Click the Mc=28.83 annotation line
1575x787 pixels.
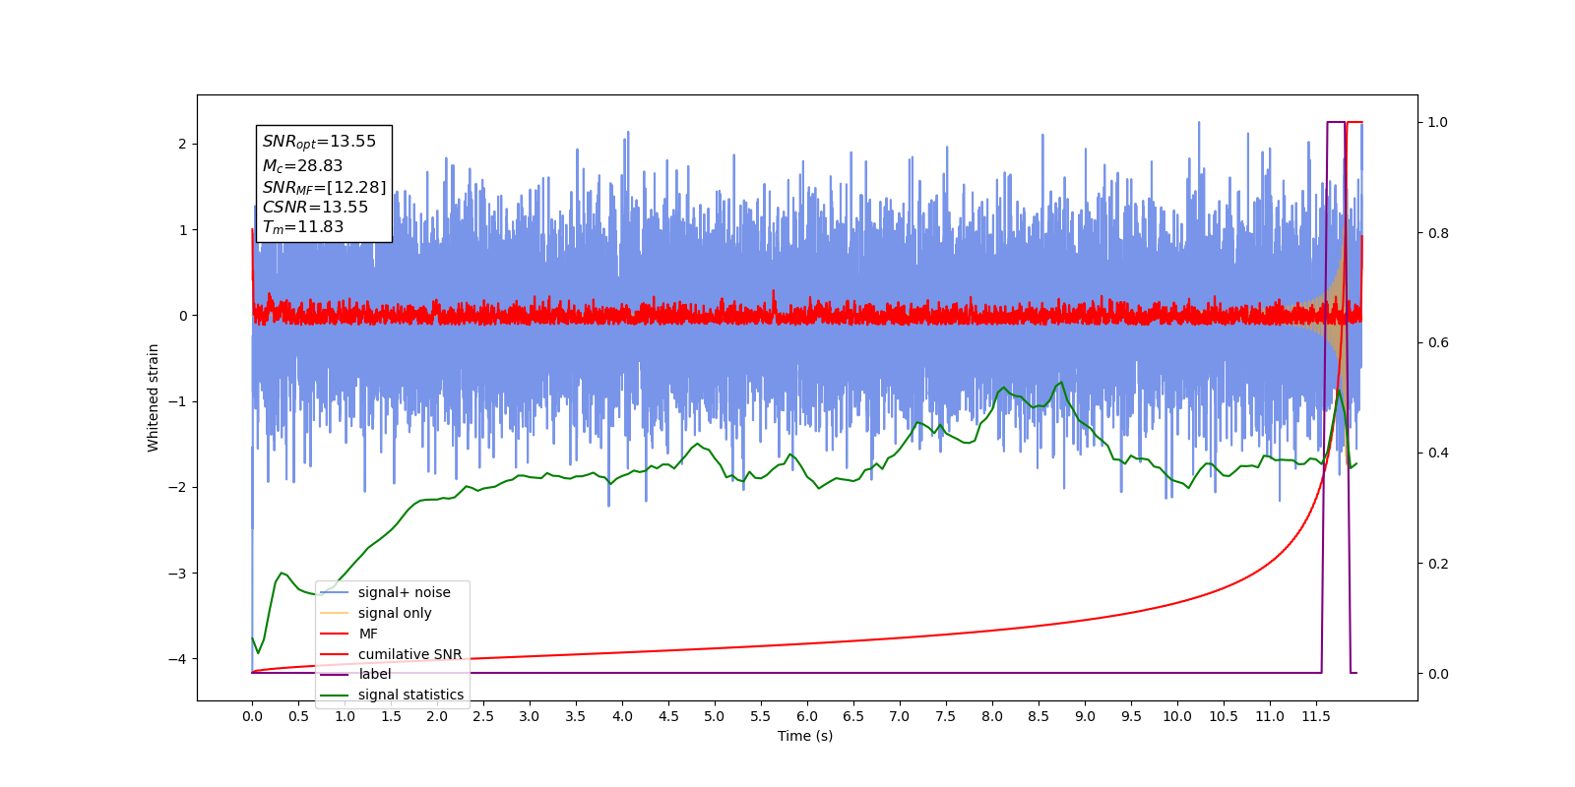[302, 166]
